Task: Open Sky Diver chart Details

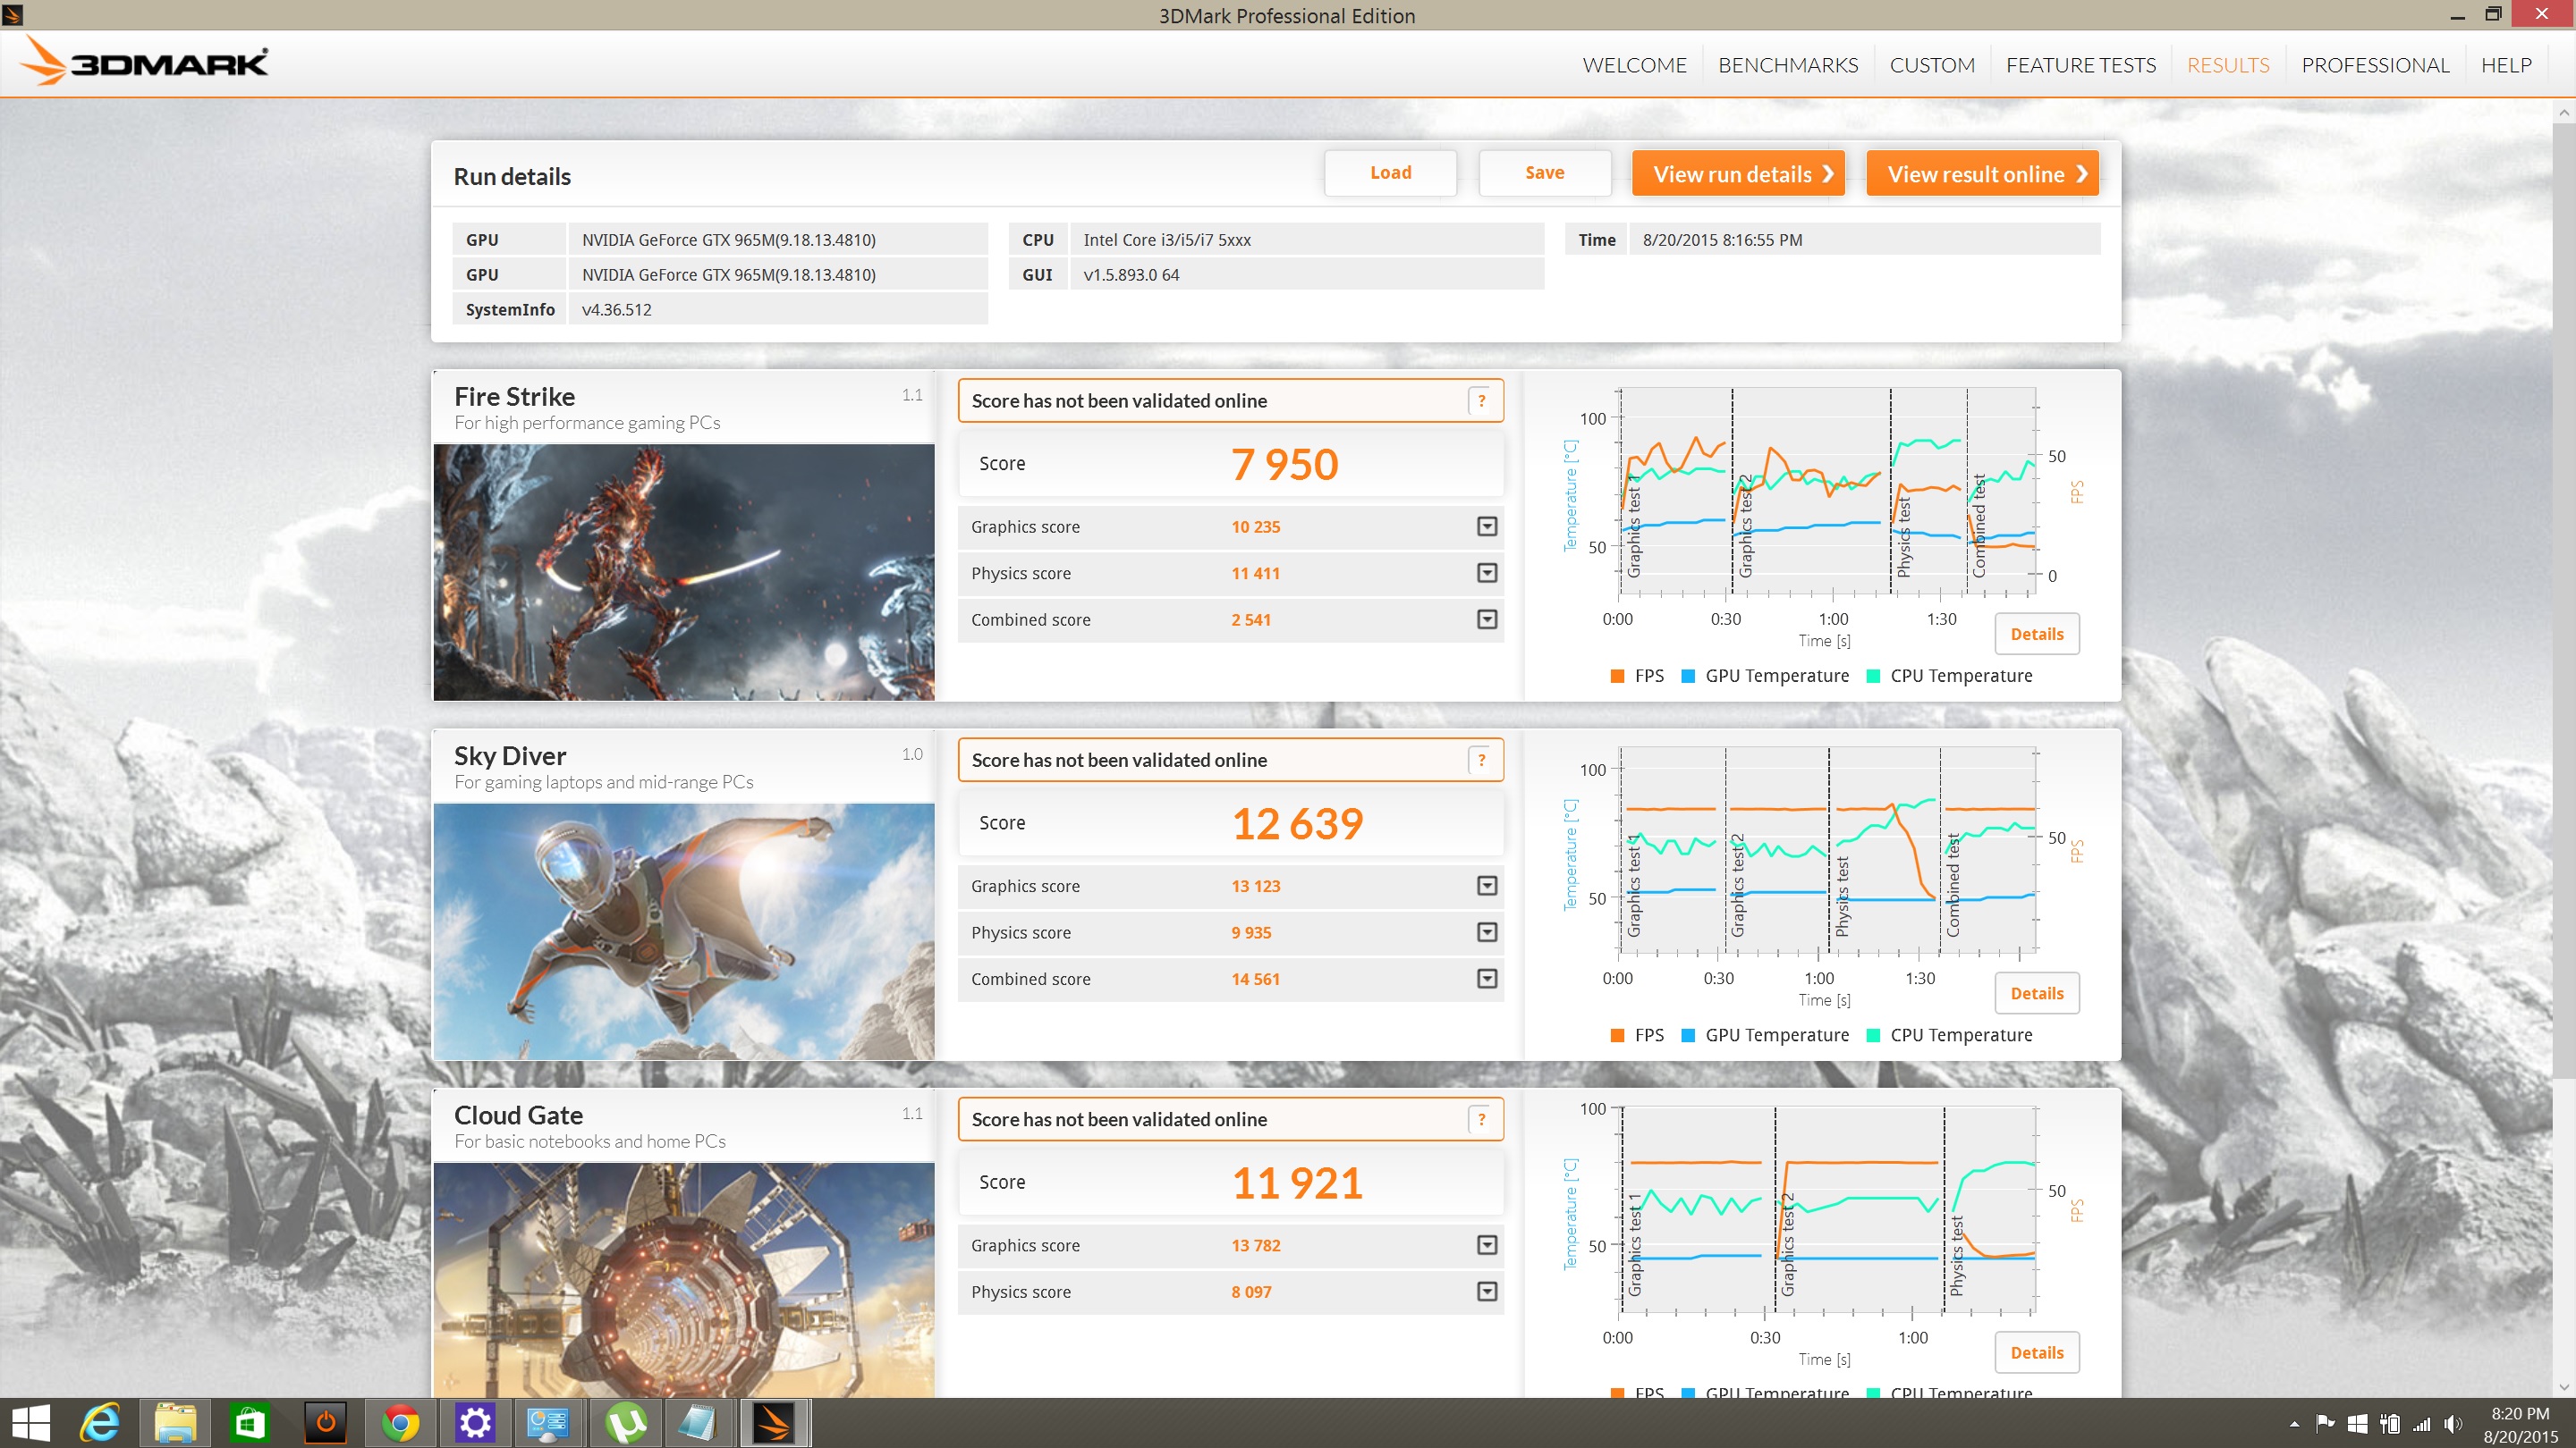Action: tap(2037, 993)
